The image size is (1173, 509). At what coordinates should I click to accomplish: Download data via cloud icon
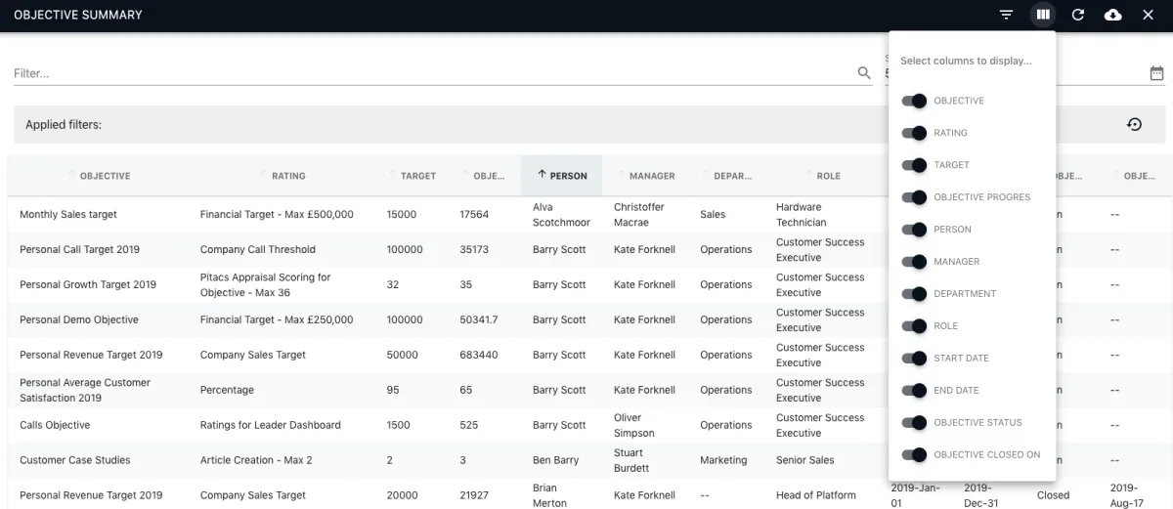click(x=1113, y=15)
